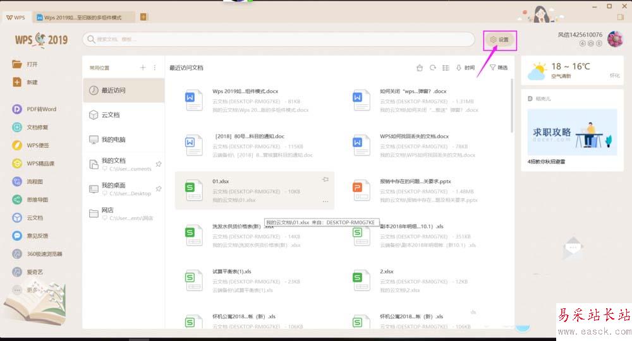
Task: Click the username 风信1425610076
Action: pos(580,35)
